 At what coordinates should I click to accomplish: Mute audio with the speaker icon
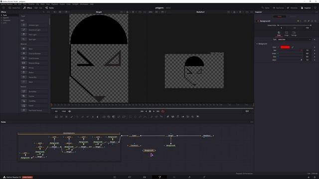point(70,111)
